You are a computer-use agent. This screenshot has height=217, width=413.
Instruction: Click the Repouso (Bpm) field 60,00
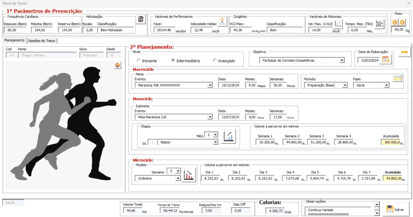15,30
